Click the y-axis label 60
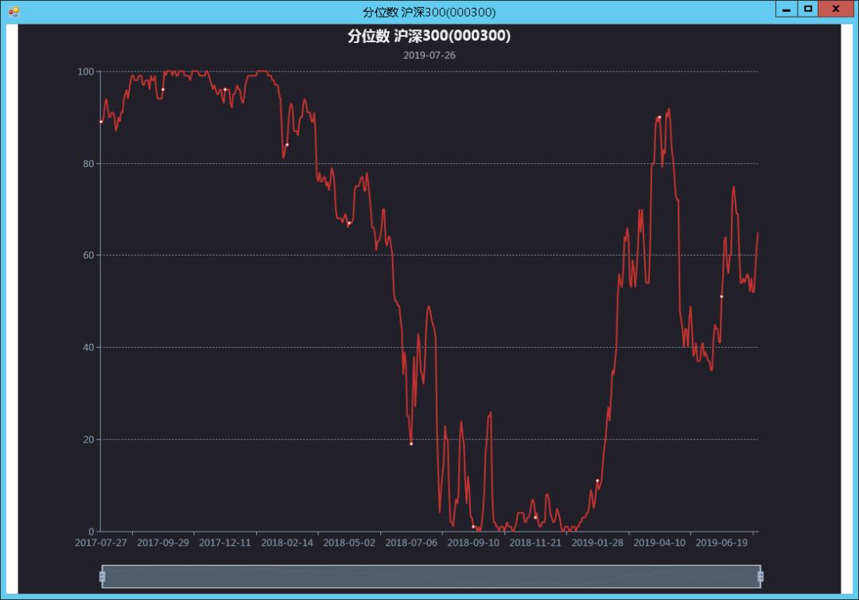The image size is (859, 600). pos(89,255)
